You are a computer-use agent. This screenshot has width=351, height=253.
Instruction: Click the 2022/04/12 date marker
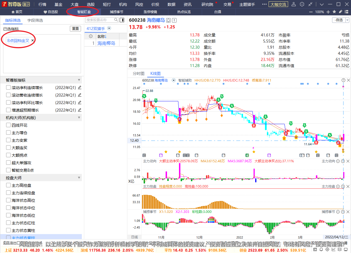[336, 237]
